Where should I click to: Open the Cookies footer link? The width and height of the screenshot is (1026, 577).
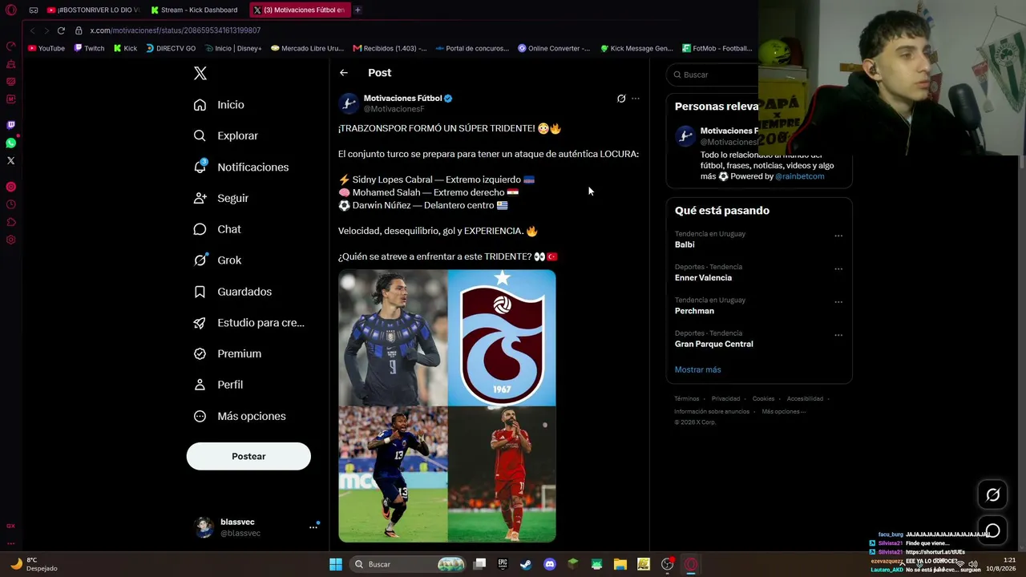tap(763, 398)
